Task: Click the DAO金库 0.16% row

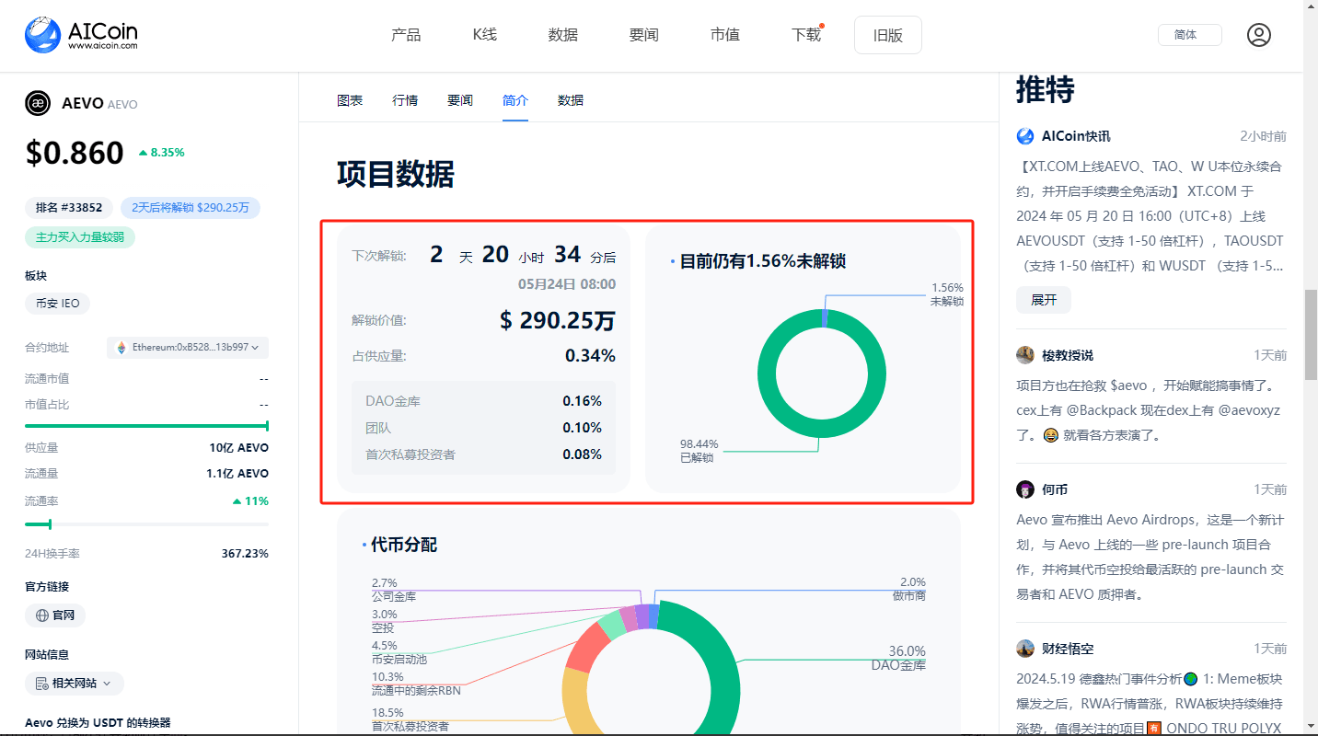Action: tap(483, 401)
